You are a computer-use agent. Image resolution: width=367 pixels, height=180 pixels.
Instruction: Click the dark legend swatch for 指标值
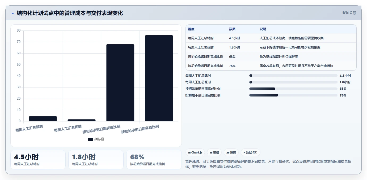[x=90, y=139]
